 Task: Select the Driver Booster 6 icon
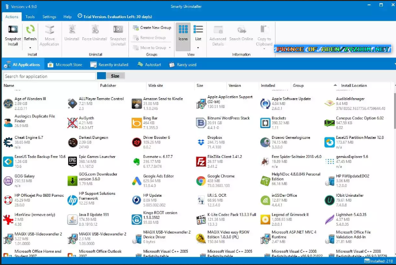[137, 142]
